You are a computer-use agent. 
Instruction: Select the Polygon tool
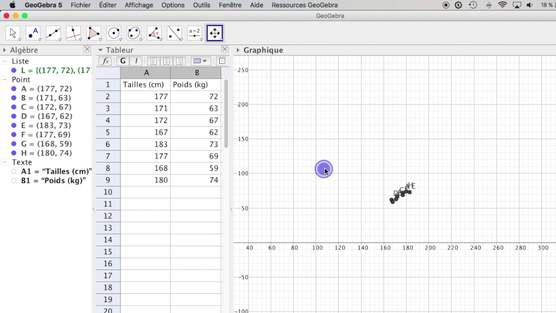point(94,33)
